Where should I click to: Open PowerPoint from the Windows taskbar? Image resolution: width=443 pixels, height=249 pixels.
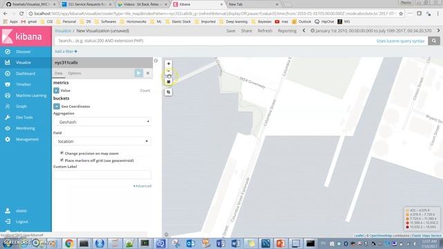280,243
